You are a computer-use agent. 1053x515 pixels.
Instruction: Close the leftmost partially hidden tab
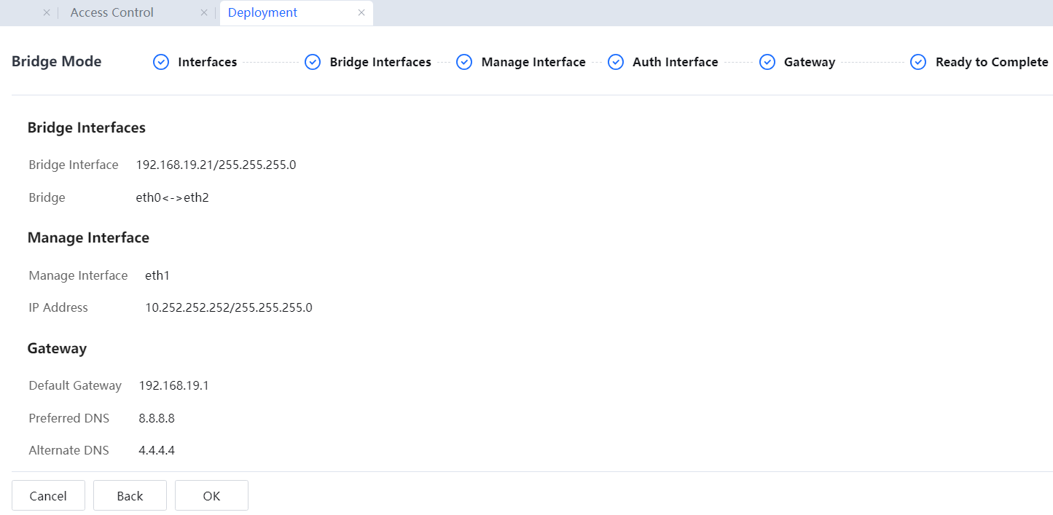coord(47,13)
